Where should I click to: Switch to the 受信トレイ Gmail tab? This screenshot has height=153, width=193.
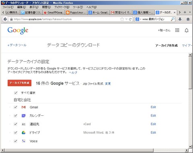[121, 12]
